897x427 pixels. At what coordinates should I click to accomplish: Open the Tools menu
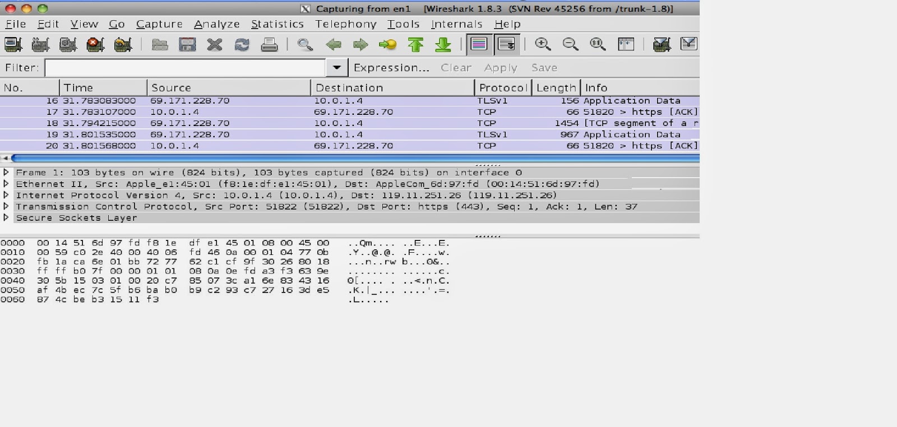click(x=404, y=24)
